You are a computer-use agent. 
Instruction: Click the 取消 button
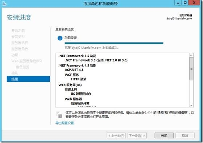tap(185, 136)
